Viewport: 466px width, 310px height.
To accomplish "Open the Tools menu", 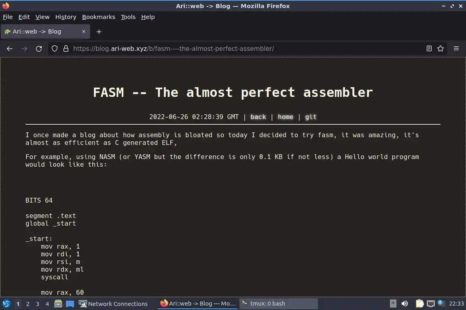I will pos(128,17).
